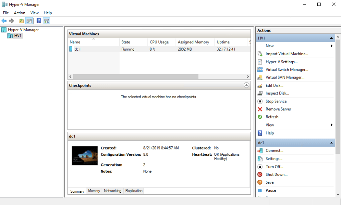
Task: Click the green Refresh icon
Action: [260, 117]
